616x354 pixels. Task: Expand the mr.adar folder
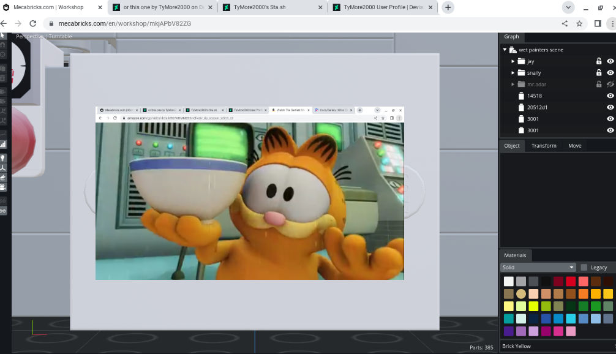tap(513, 84)
